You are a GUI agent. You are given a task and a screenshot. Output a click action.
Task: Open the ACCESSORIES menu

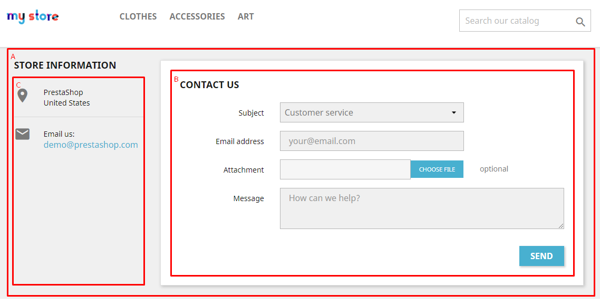pyautogui.click(x=197, y=17)
